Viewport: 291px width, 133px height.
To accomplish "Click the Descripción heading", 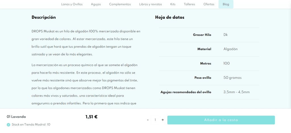I will pyautogui.click(x=43, y=17).
